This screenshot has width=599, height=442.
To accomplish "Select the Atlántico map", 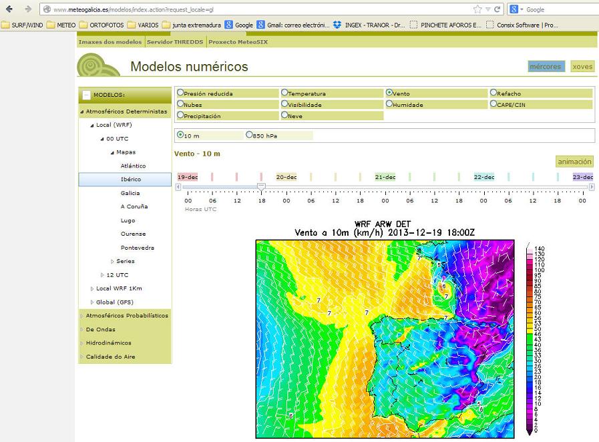I will tap(134, 166).
